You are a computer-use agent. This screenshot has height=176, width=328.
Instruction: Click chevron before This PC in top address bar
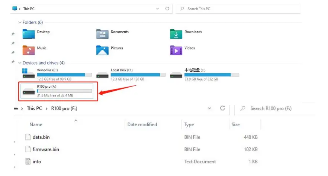(20, 9)
